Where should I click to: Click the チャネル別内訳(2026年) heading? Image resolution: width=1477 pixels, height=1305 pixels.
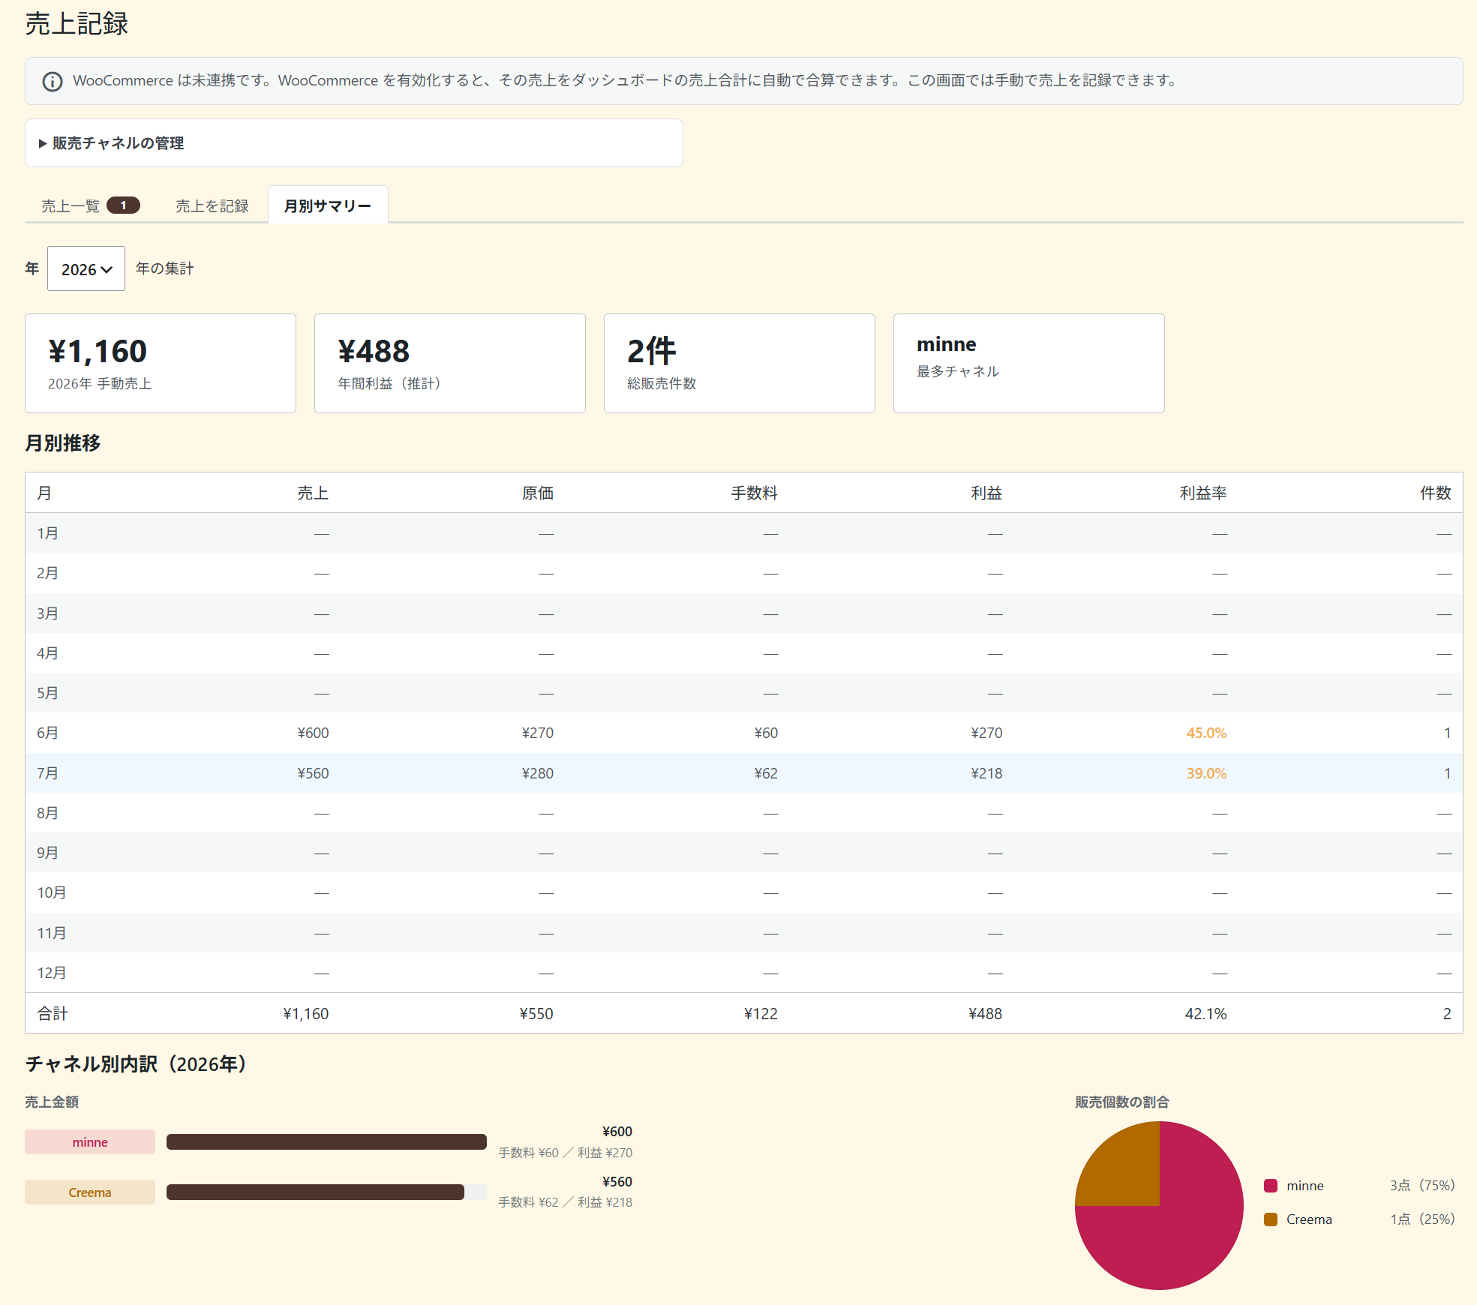pyautogui.click(x=137, y=1064)
